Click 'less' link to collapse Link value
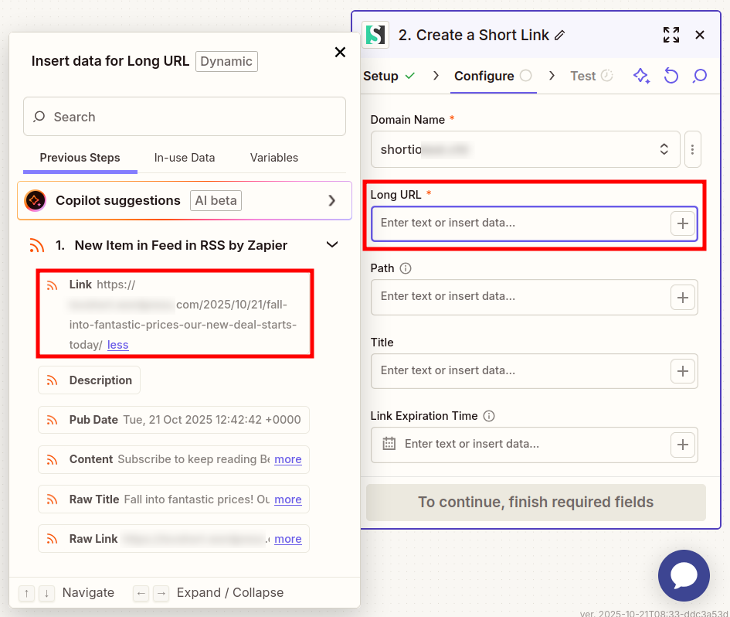This screenshot has height=617, width=730. (118, 345)
